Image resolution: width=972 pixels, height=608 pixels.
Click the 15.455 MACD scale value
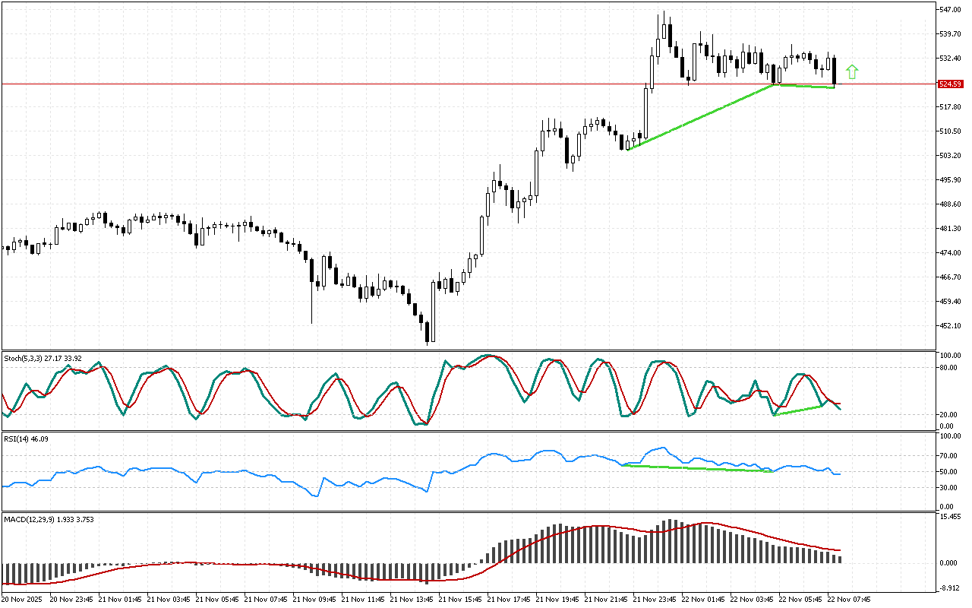951,516
